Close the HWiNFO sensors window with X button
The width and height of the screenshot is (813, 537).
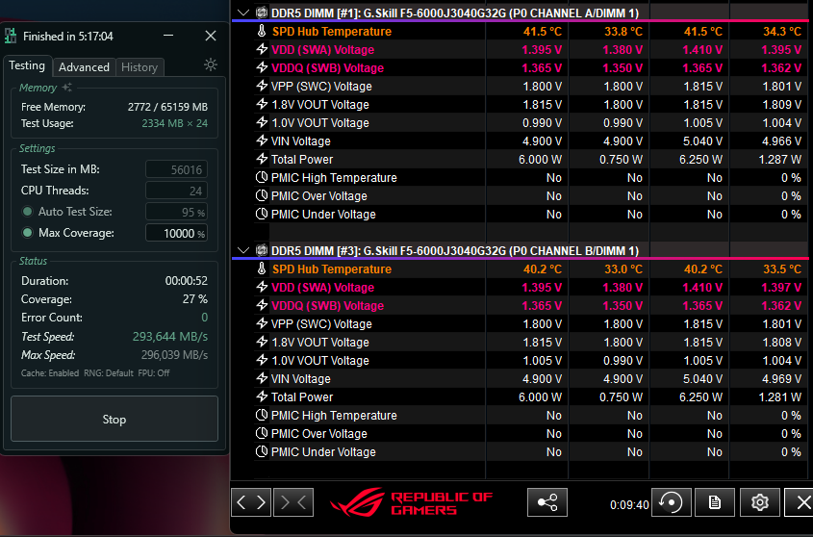coord(802,502)
